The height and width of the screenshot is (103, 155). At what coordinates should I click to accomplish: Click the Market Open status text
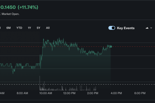[x=10, y=14]
